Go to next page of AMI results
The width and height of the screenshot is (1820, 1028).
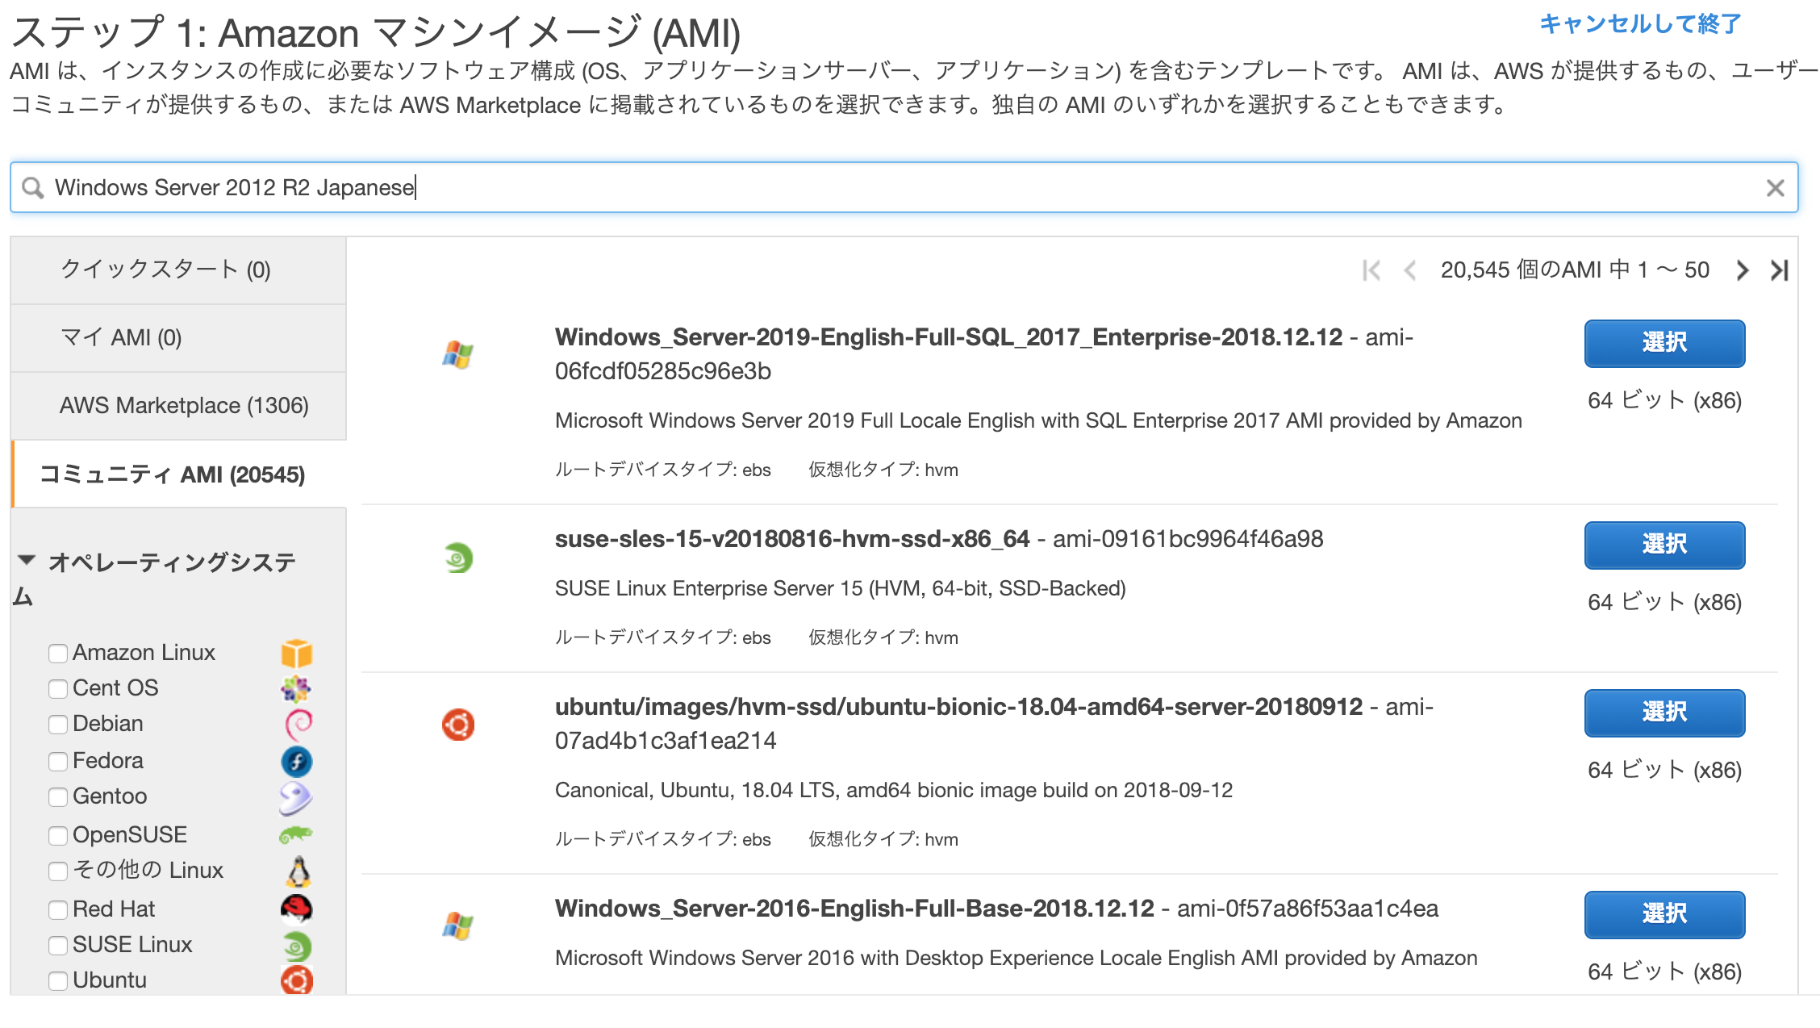click(1743, 270)
